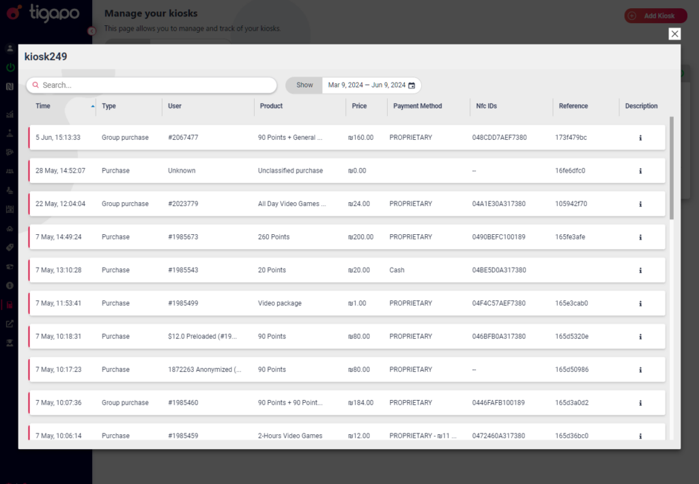Open description info for the Video package purchase
Viewport: 699px width, 484px height.
(640, 303)
